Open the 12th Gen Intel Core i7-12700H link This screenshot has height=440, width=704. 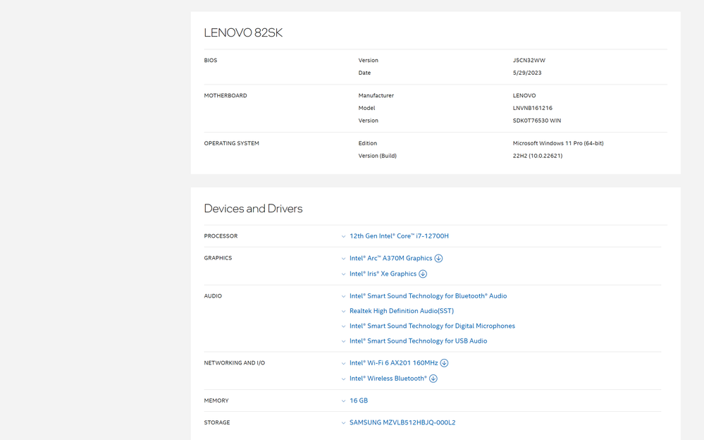pyautogui.click(x=399, y=236)
